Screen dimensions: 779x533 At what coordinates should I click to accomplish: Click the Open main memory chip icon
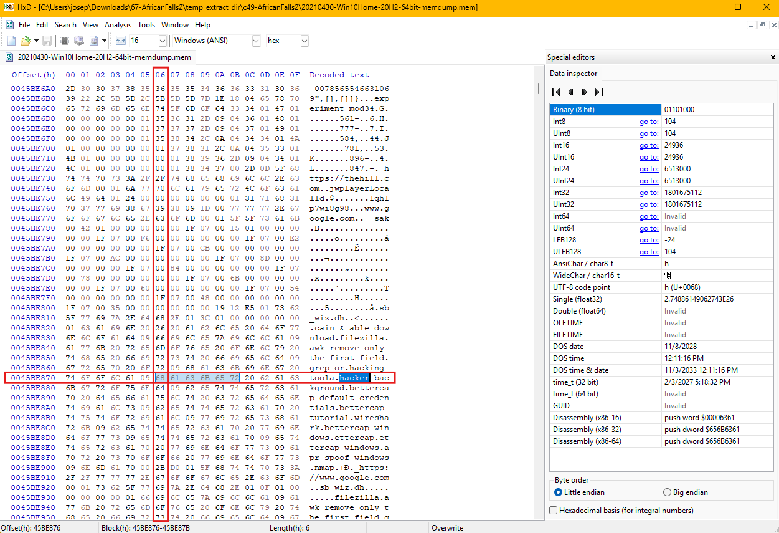click(x=65, y=41)
